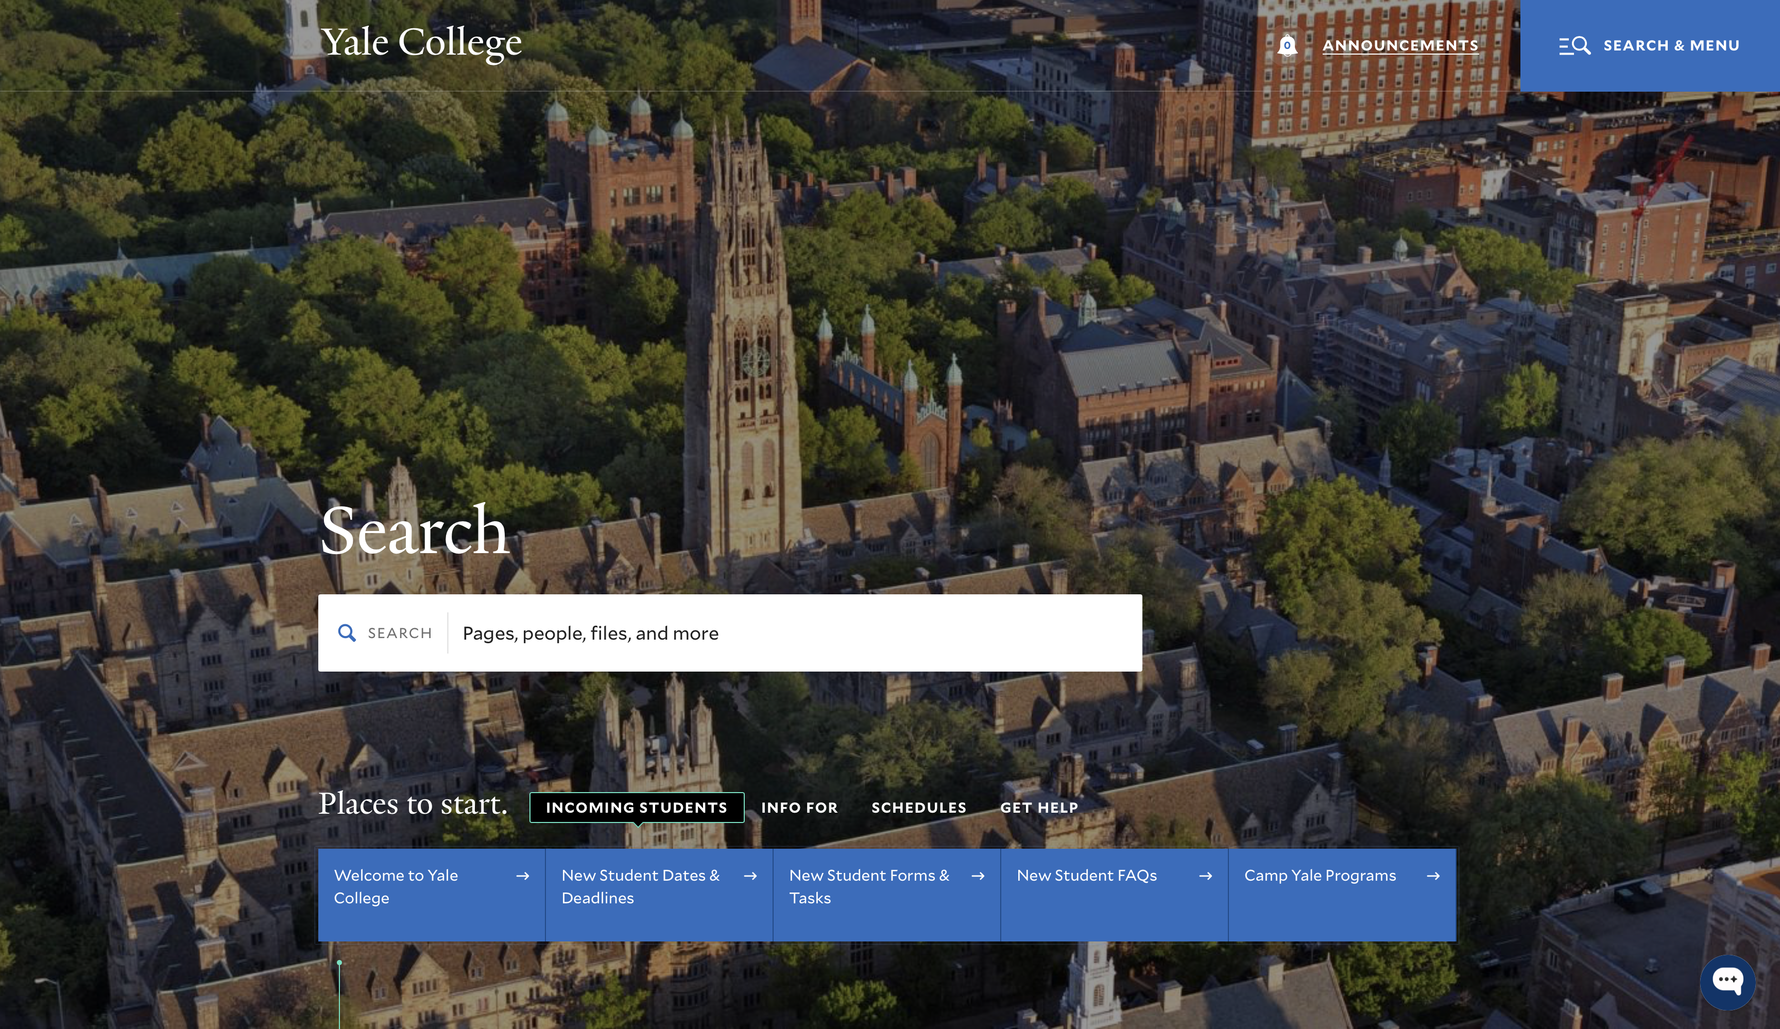1780x1029 pixels.
Task: Click arrow on Camp Yale Programs card
Action: pyautogui.click(x=1433, y=876)
